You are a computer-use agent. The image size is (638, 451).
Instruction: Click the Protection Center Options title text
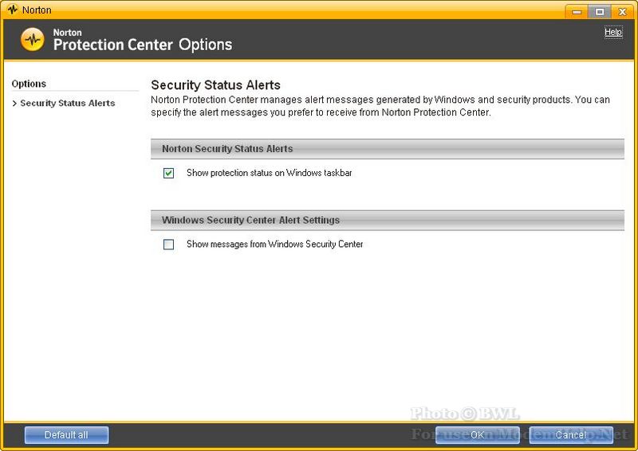pyautogui.click(x=143, y=45)
